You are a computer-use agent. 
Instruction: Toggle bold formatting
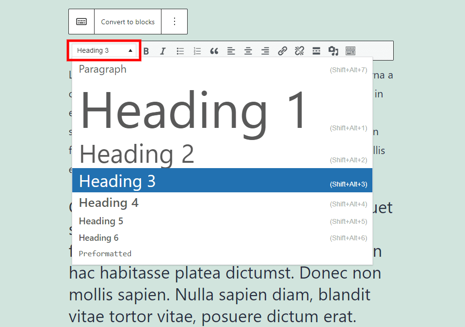(146, 51)
